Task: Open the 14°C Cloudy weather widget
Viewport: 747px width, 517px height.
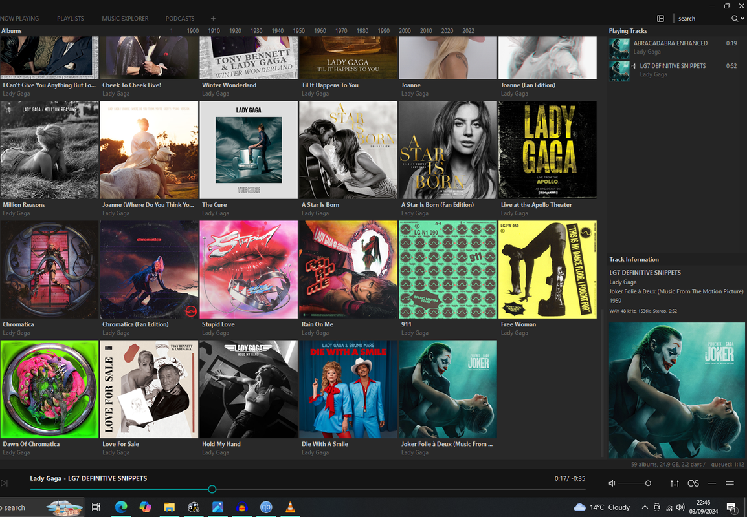Action: [x=602, y=507]
